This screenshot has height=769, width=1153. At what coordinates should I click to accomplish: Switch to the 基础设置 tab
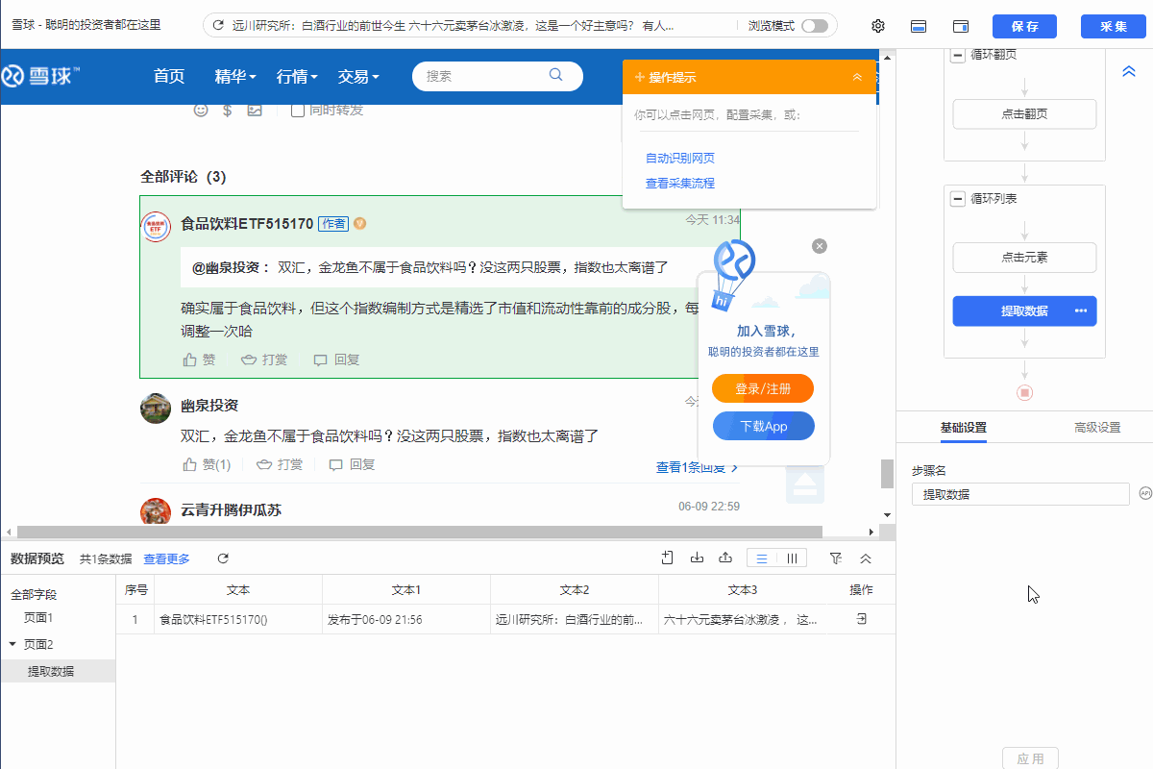point(963,428)
